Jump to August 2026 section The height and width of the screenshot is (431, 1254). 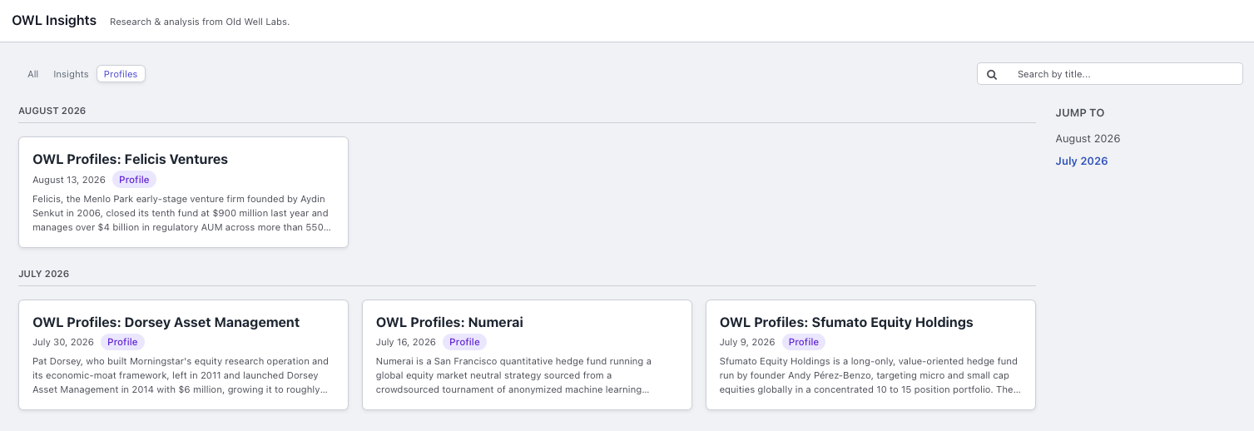pos(1088,139)
